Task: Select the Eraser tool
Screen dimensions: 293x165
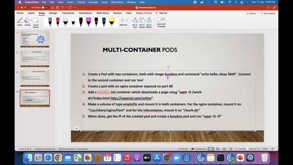Action: (x=27, y=22)
